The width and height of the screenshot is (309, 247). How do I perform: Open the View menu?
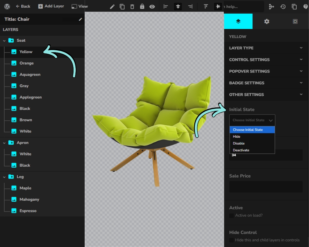(80, 6)
